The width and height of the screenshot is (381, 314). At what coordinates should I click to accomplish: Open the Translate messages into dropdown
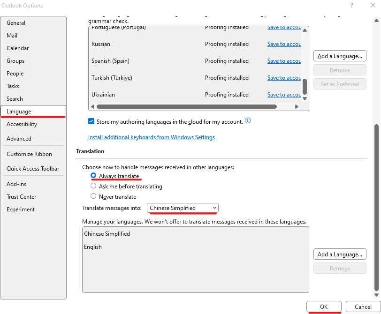pos(183,208)
